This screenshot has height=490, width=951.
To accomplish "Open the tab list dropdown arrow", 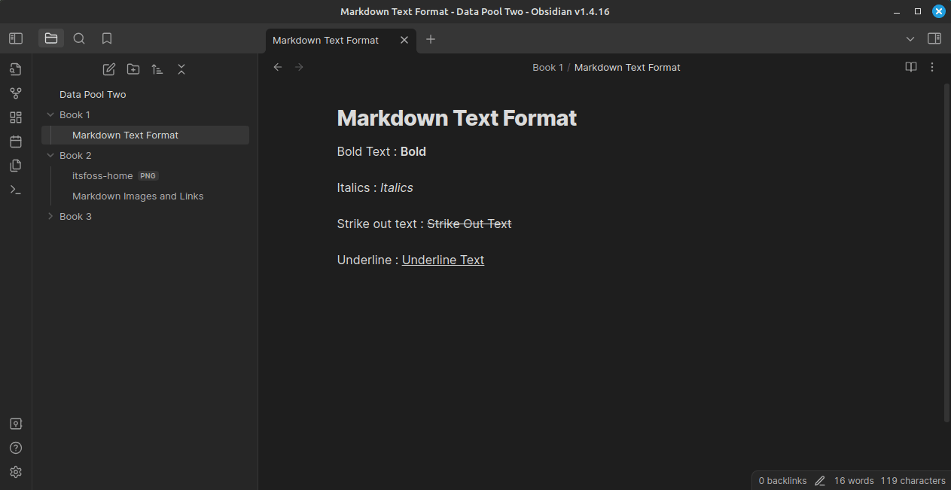I will 910,39.
